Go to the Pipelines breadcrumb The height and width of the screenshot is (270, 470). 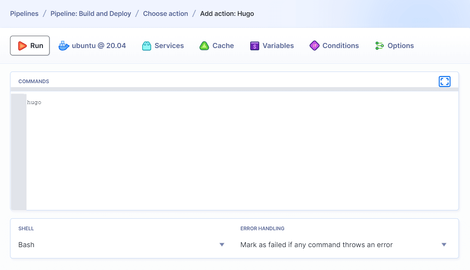click(x=24, y=14)
